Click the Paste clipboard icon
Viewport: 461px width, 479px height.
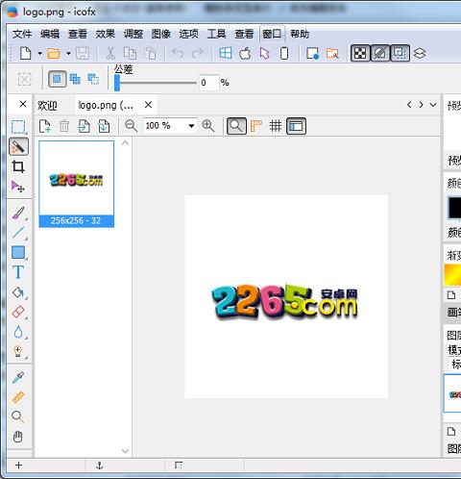(150, 53)
